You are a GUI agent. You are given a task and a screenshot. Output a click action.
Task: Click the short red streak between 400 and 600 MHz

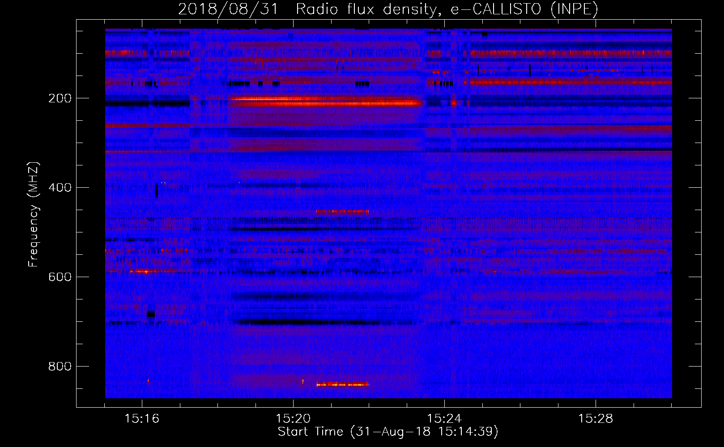tap(342, 211)
